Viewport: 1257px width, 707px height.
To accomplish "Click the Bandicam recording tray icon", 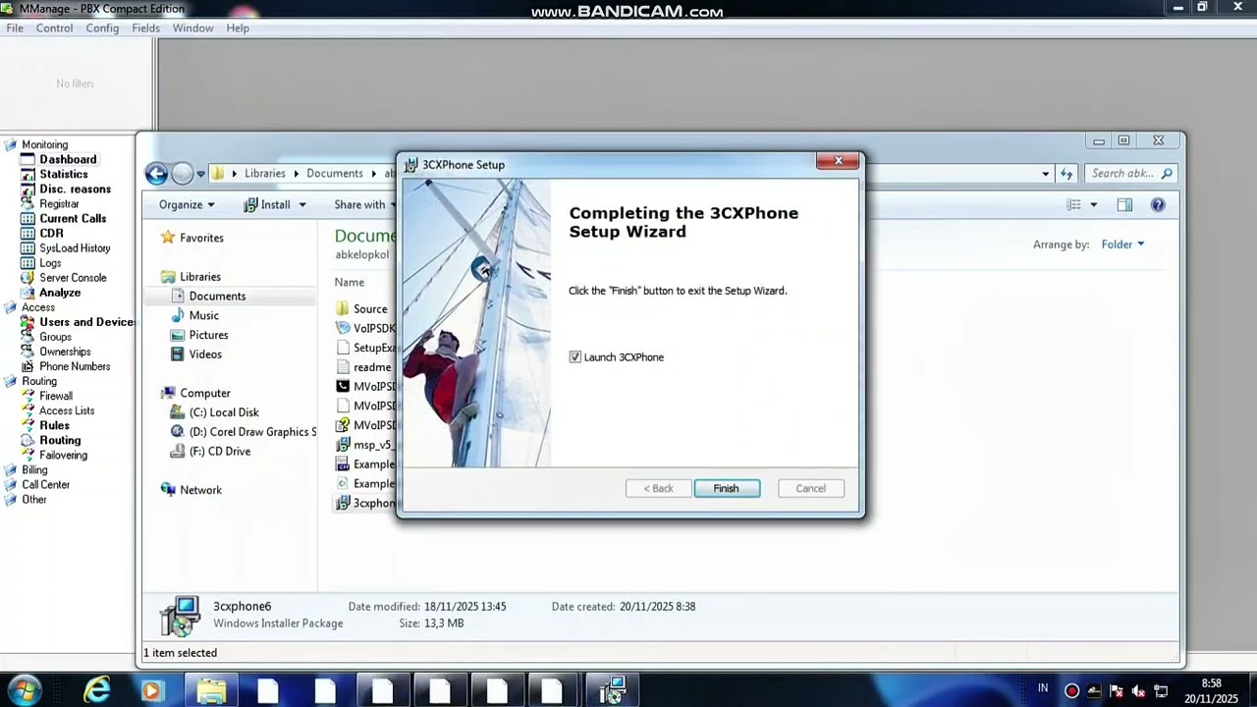I will (1071, 691).
